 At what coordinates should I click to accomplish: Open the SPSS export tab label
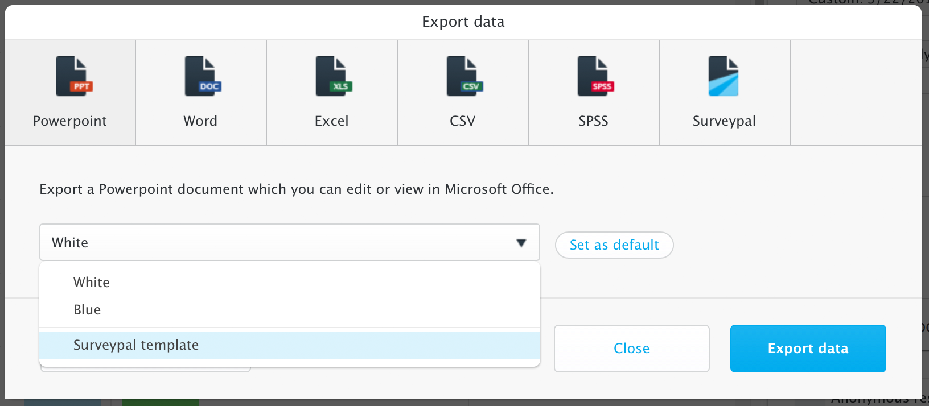click(593, 121)
